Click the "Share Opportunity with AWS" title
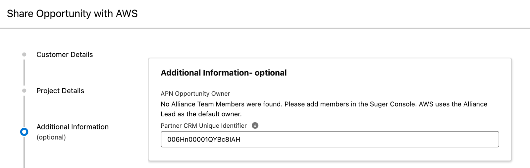530x168 pixels. tap(72, 14)
